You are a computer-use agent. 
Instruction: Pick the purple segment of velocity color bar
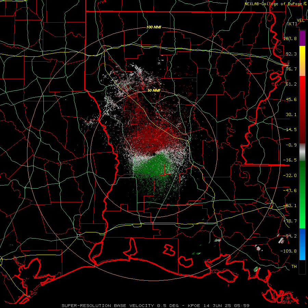point(302,38)
